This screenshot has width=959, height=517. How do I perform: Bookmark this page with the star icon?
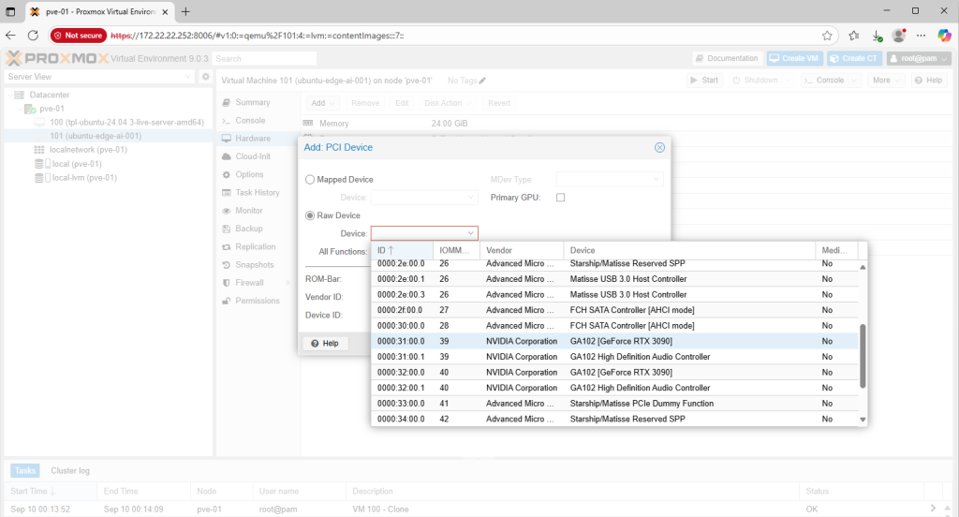(x=828, y=35)
